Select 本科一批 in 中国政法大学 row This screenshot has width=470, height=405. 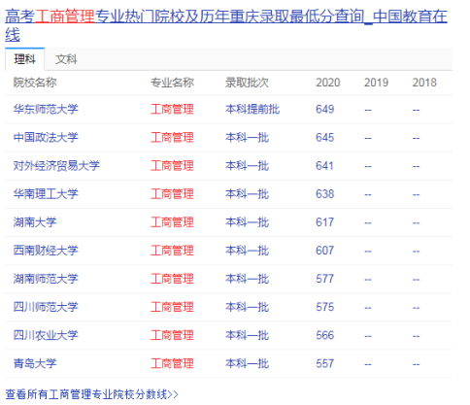coord(247,137)
